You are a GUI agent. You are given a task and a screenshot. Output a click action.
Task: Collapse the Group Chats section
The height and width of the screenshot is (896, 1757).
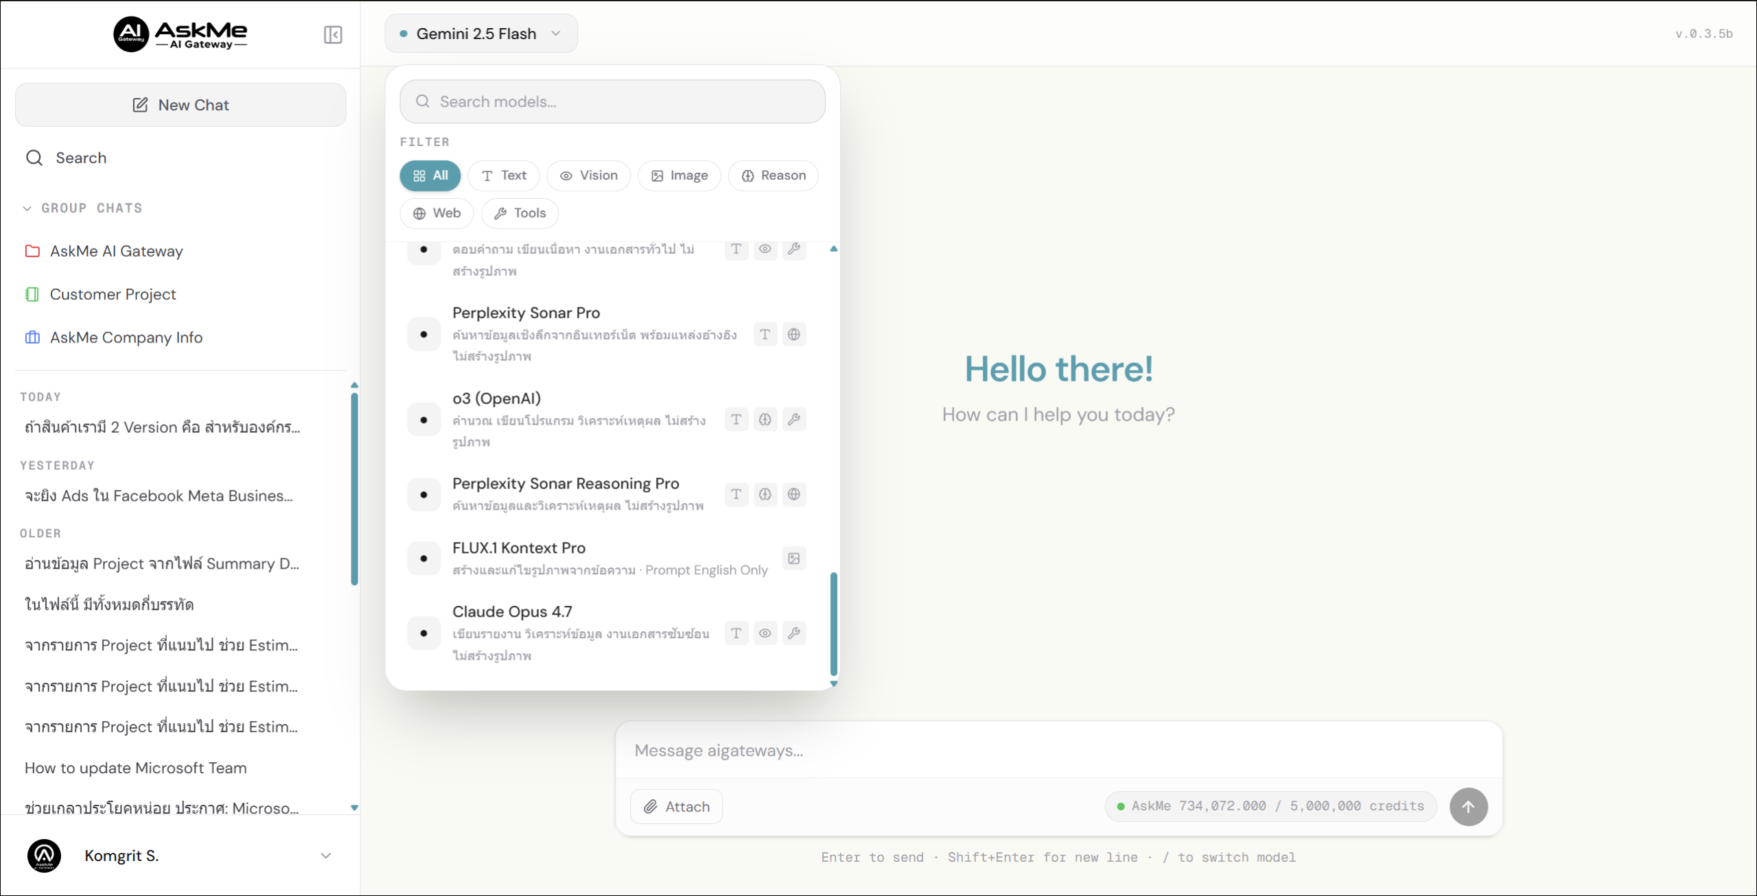(82, 208)
